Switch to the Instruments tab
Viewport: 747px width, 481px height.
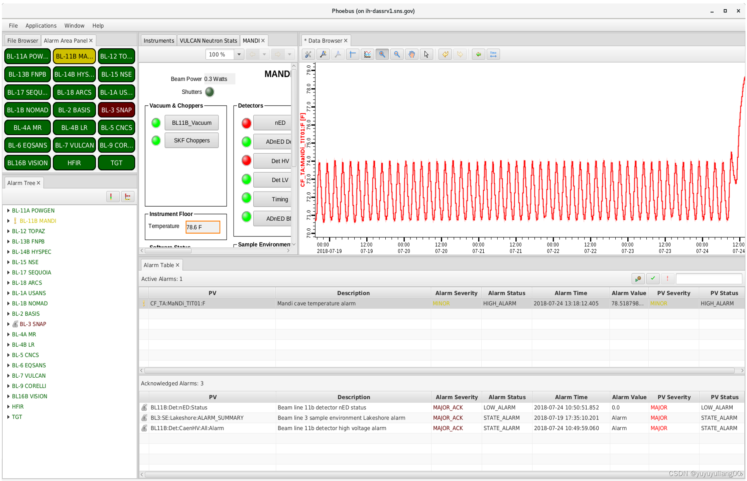tap(159, 41)
